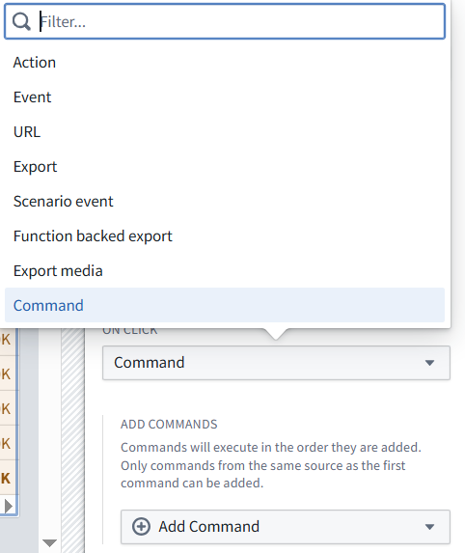Viewport: 465px width, 553px height.
Task: Click the right arrow below the K column
Action: point(9,506)
